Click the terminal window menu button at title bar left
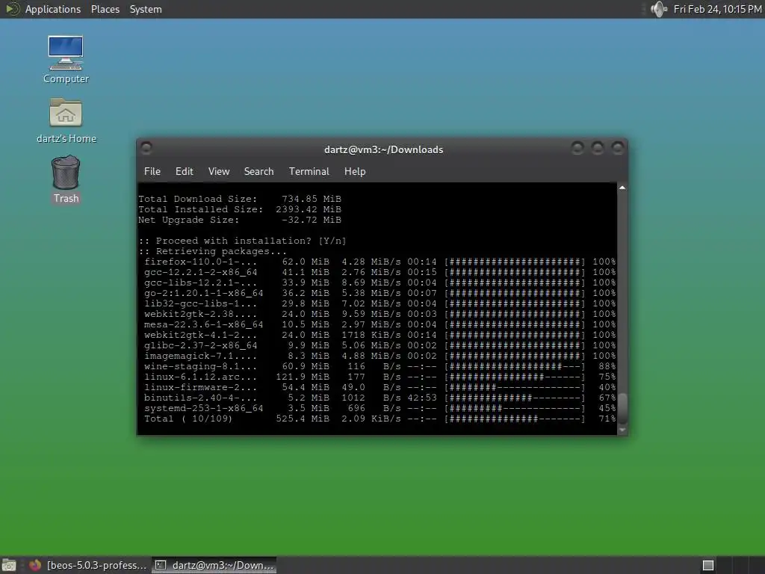 [x=146, y=147]
